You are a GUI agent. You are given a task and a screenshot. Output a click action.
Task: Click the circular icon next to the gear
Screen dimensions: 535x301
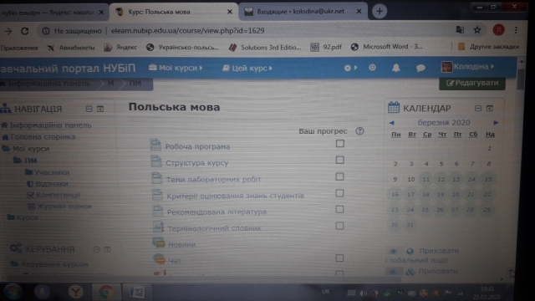pyautogui.click(x=372, y=68)
